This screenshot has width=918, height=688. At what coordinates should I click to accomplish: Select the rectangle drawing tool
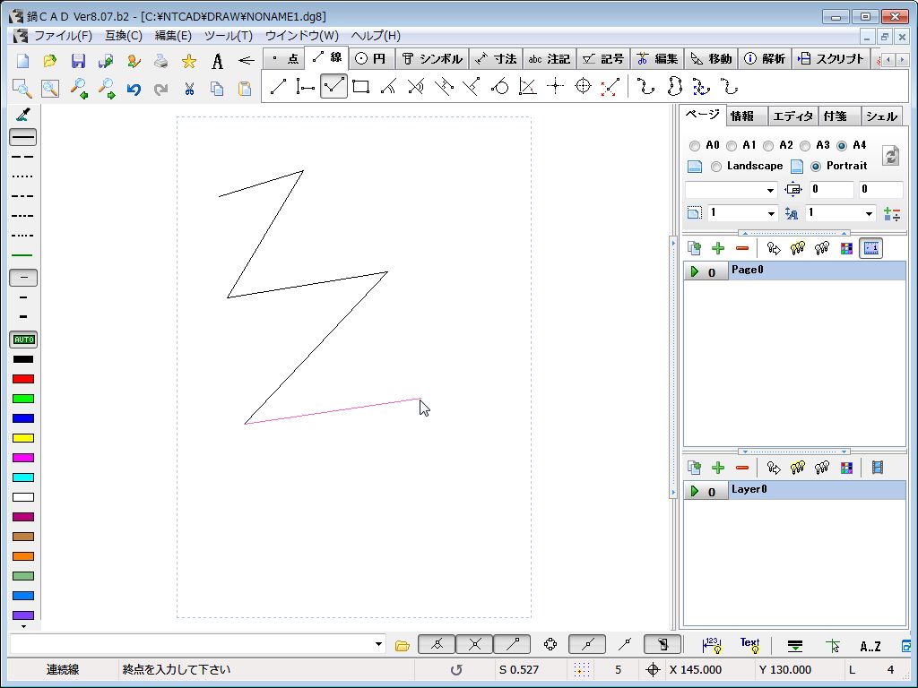pyautogui.click(x=361, y=87)
